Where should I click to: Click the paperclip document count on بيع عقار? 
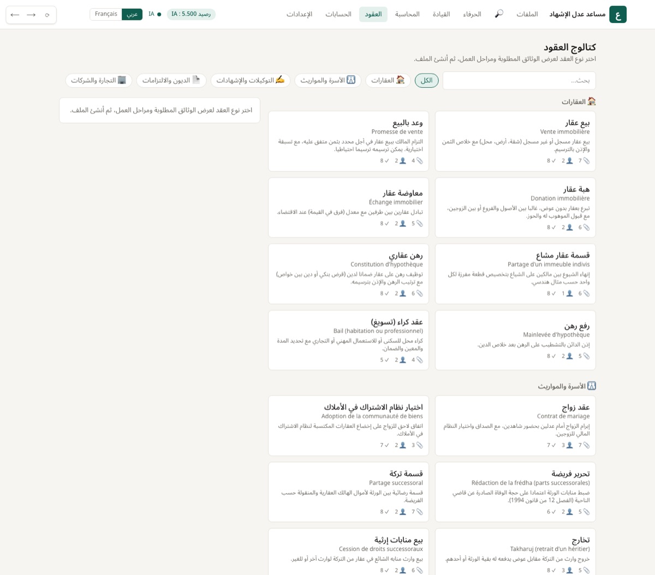(x=584, y=161)
